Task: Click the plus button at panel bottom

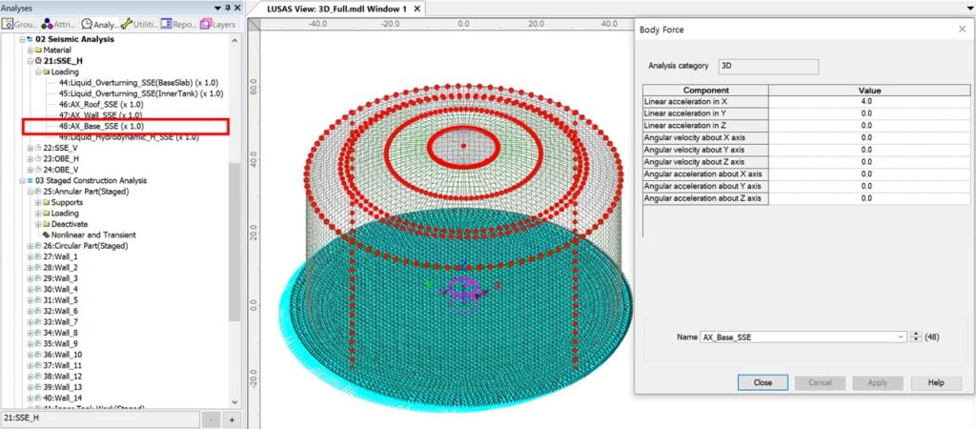Action: [x=232, y=419]
